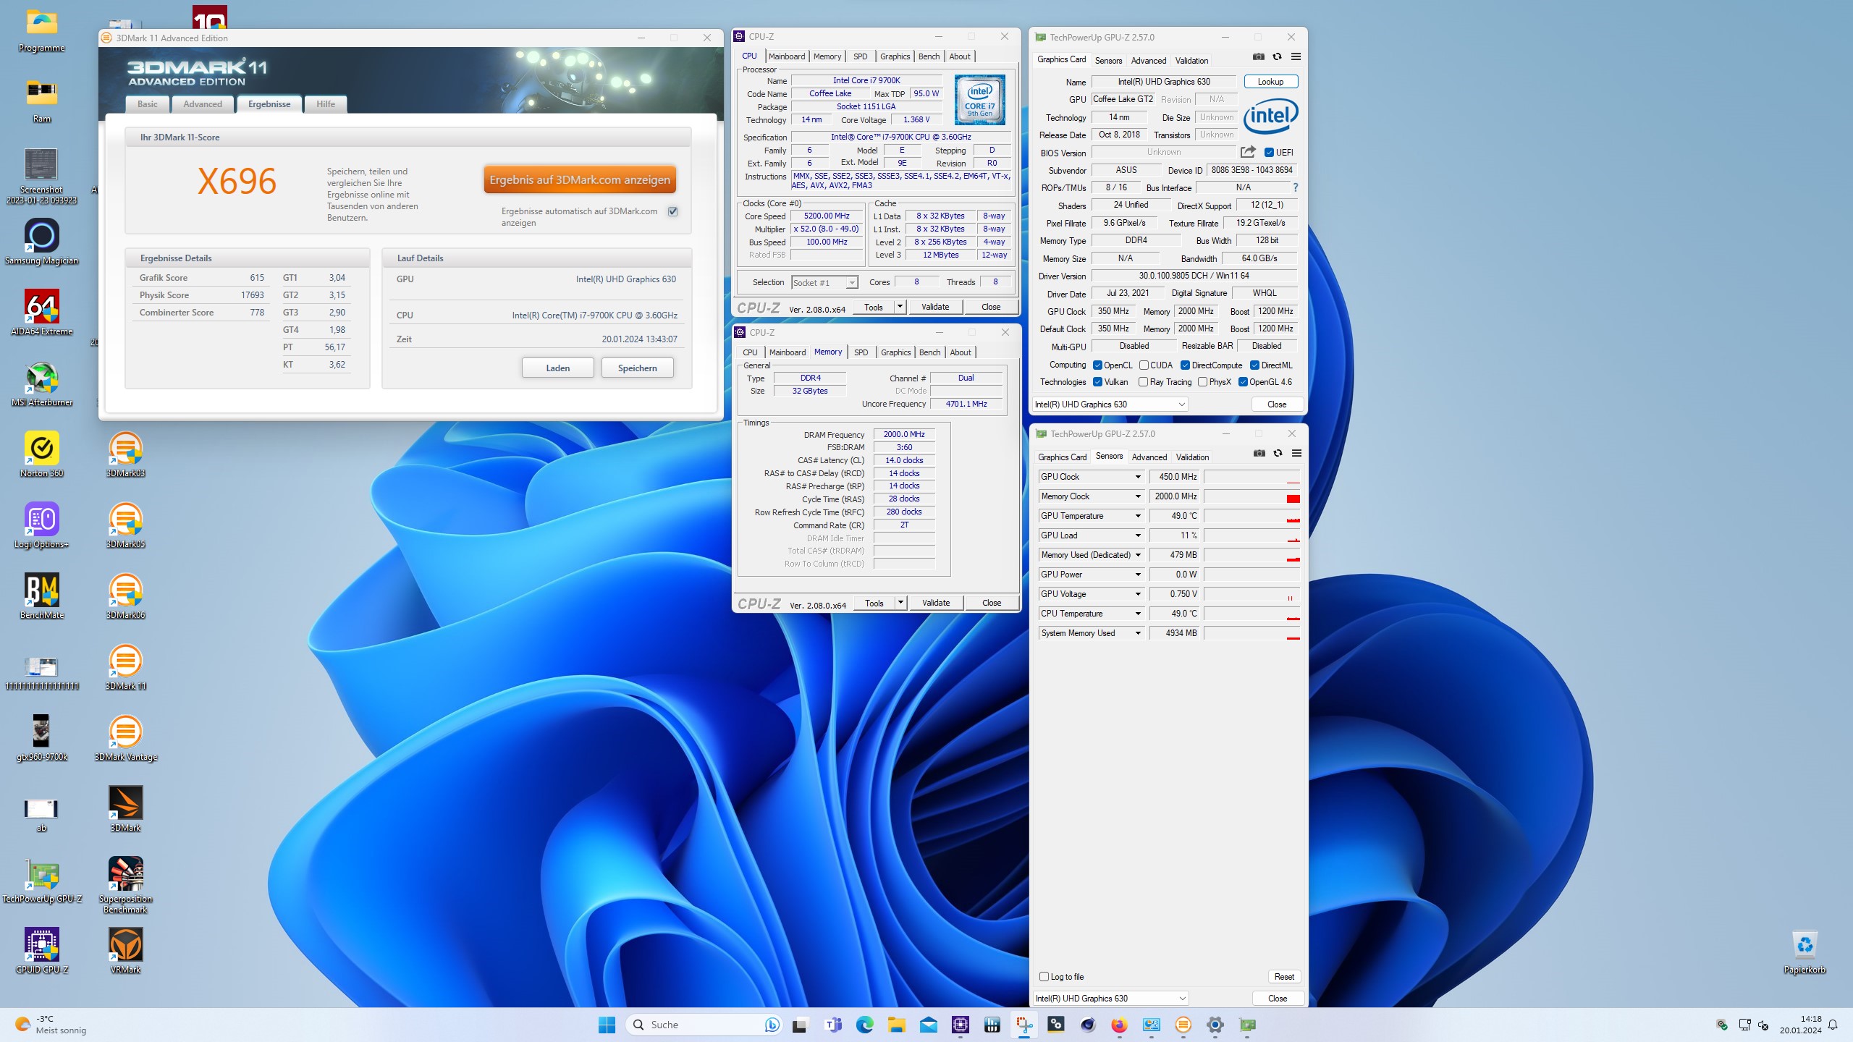
Task: Open Socket #1 selection dropdown in CPU-Z
Action: (824, 283)
